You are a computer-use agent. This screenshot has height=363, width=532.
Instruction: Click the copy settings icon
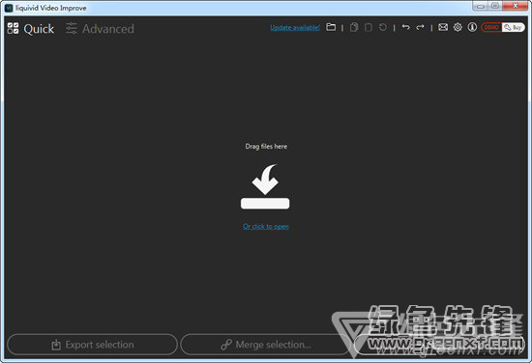[x=354, y=27]
